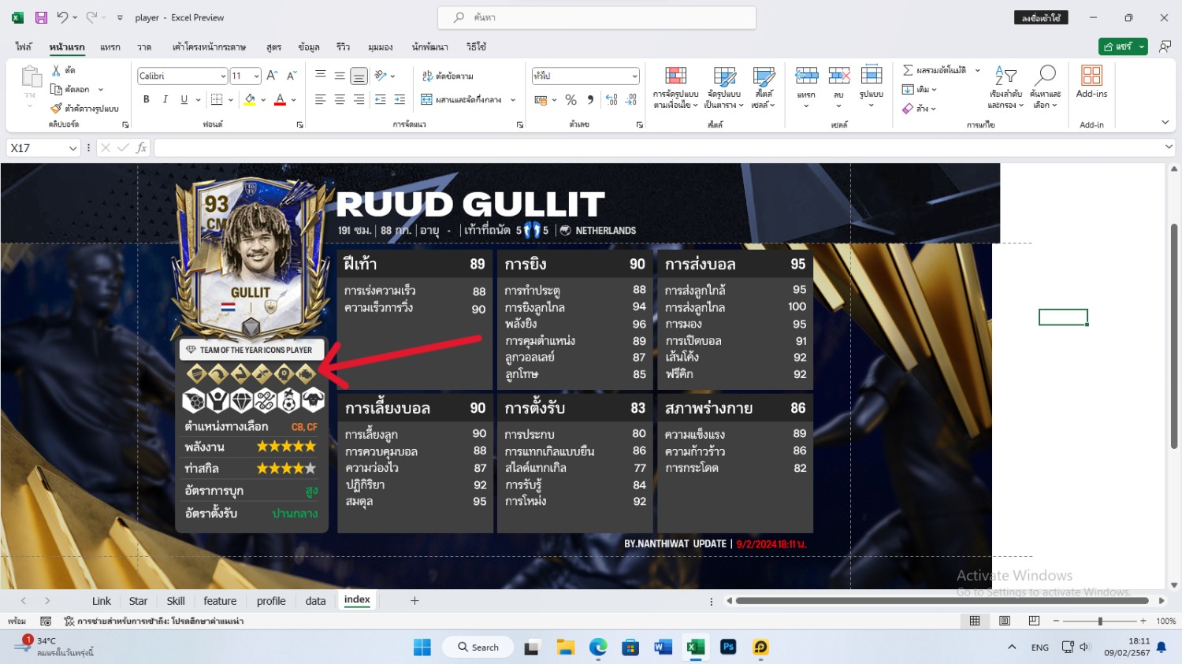Apply the red font color
1182x664 pixels.
coord(280,99)
